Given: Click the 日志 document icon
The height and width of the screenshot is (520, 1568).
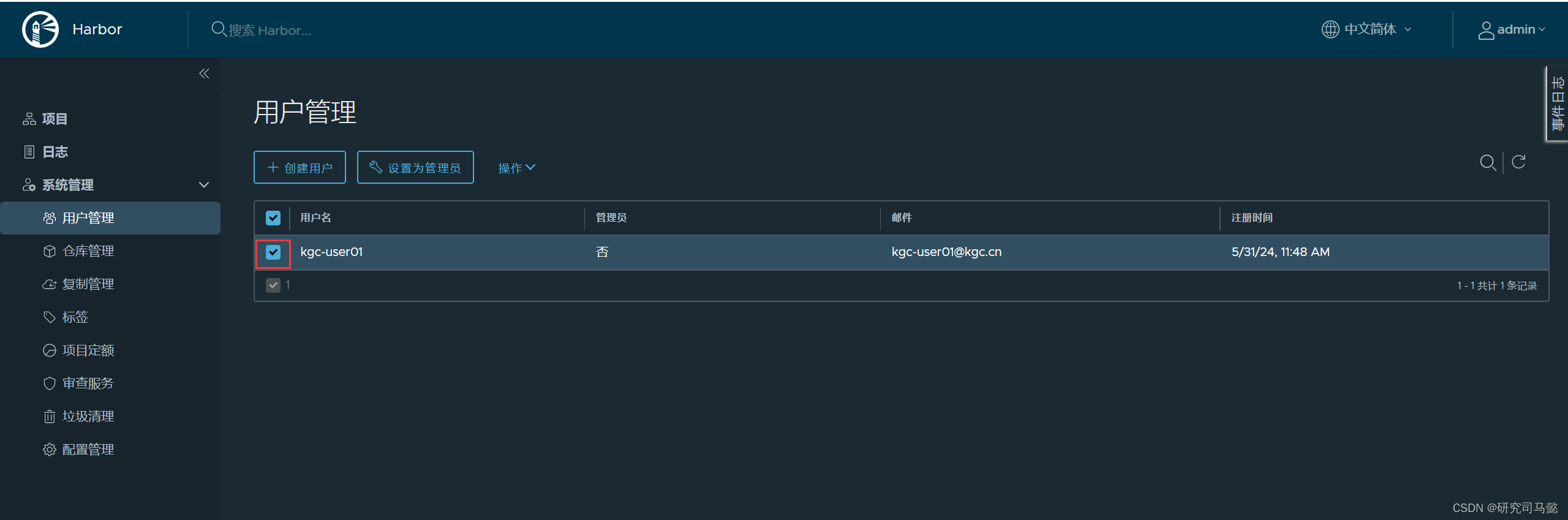Looking at the screenshot, I should 29,152.
